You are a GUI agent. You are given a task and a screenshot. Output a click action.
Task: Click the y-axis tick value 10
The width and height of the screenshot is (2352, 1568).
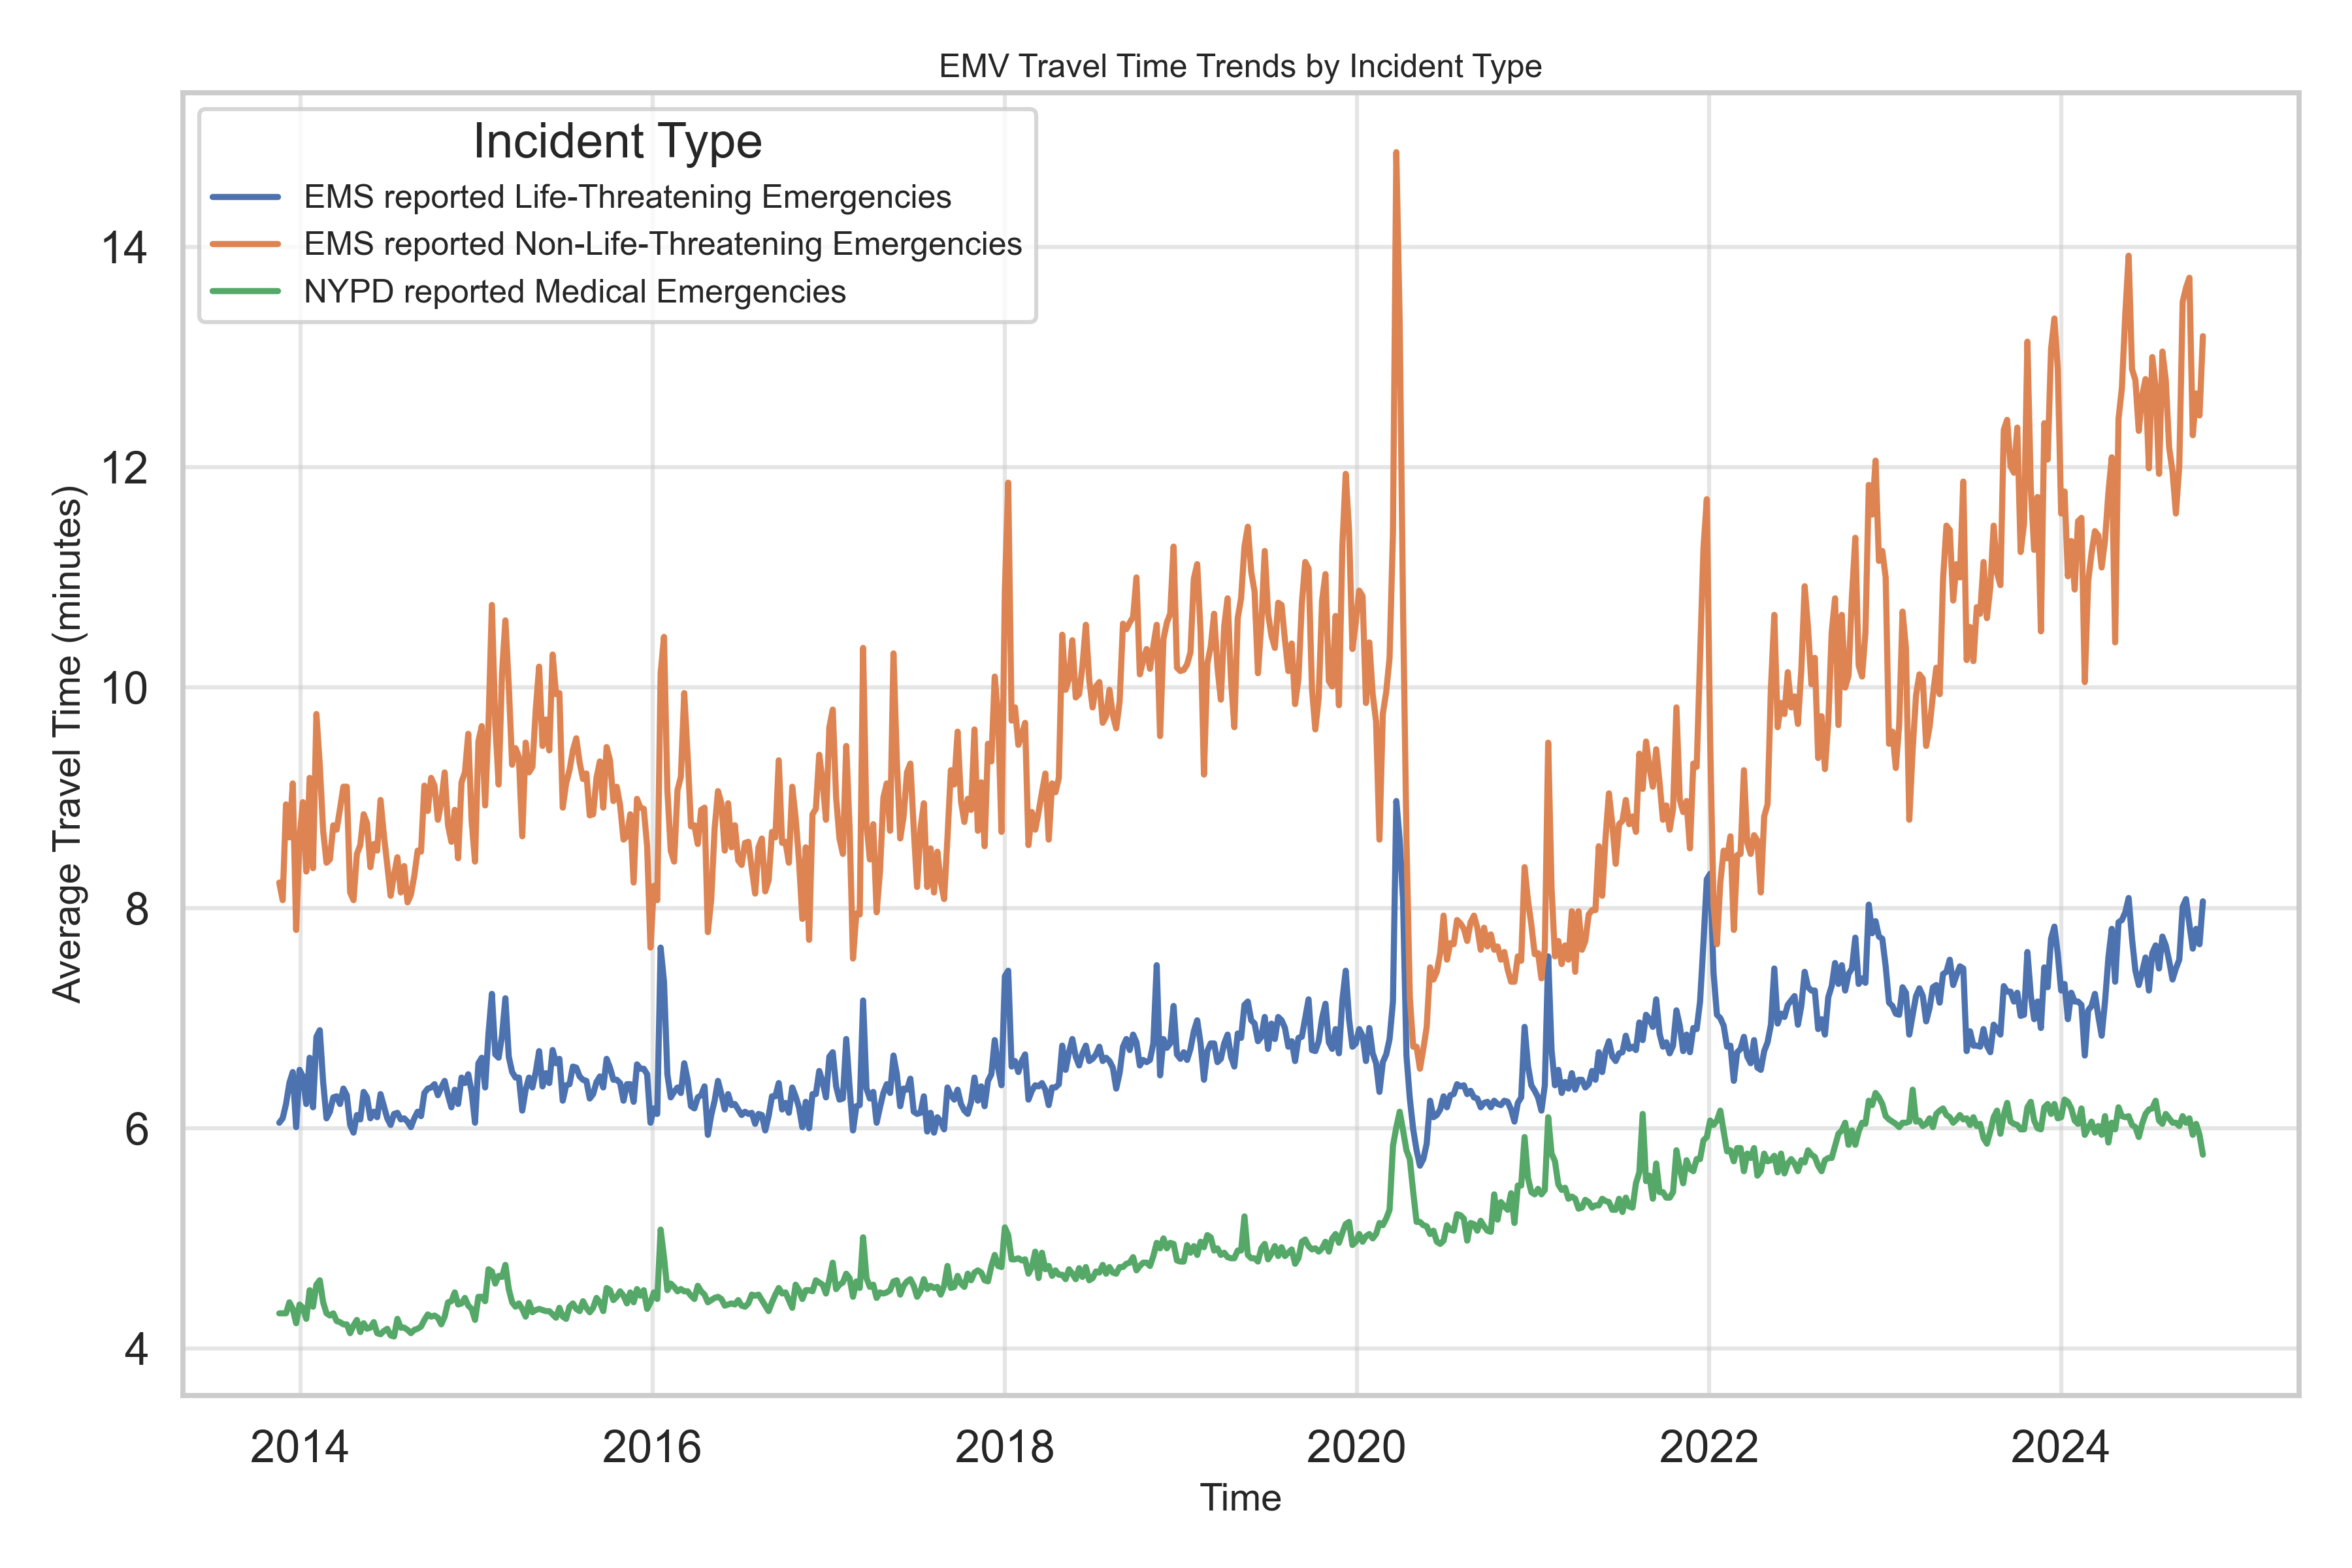[x=124, y=688]
